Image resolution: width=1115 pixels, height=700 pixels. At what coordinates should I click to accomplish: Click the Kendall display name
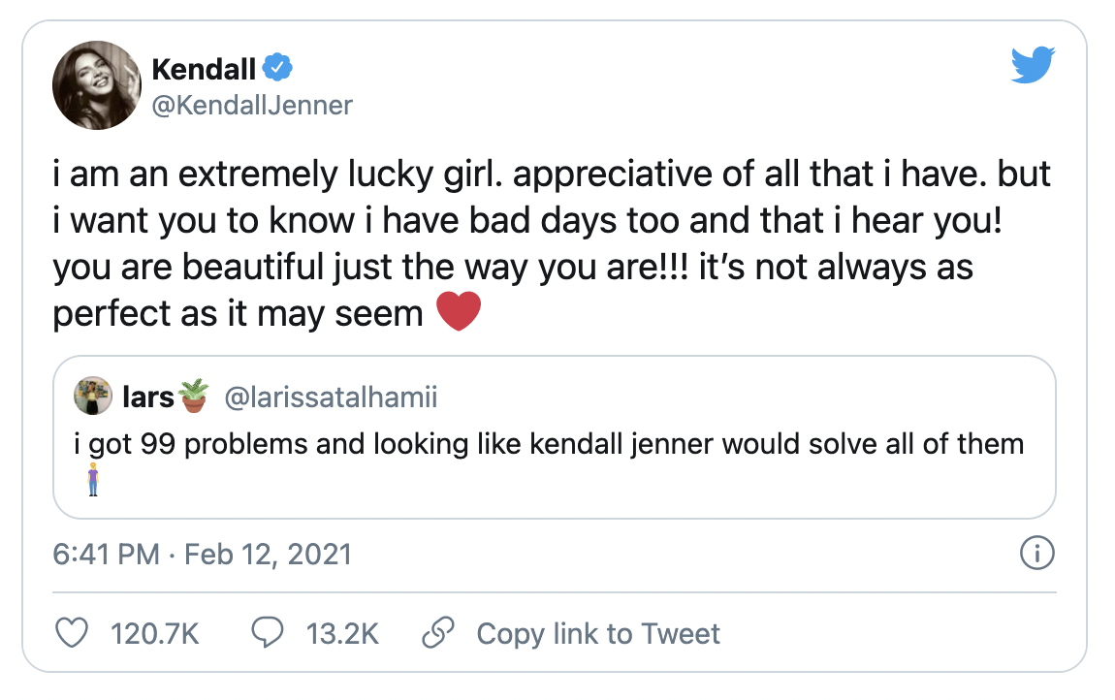(205, 70)
